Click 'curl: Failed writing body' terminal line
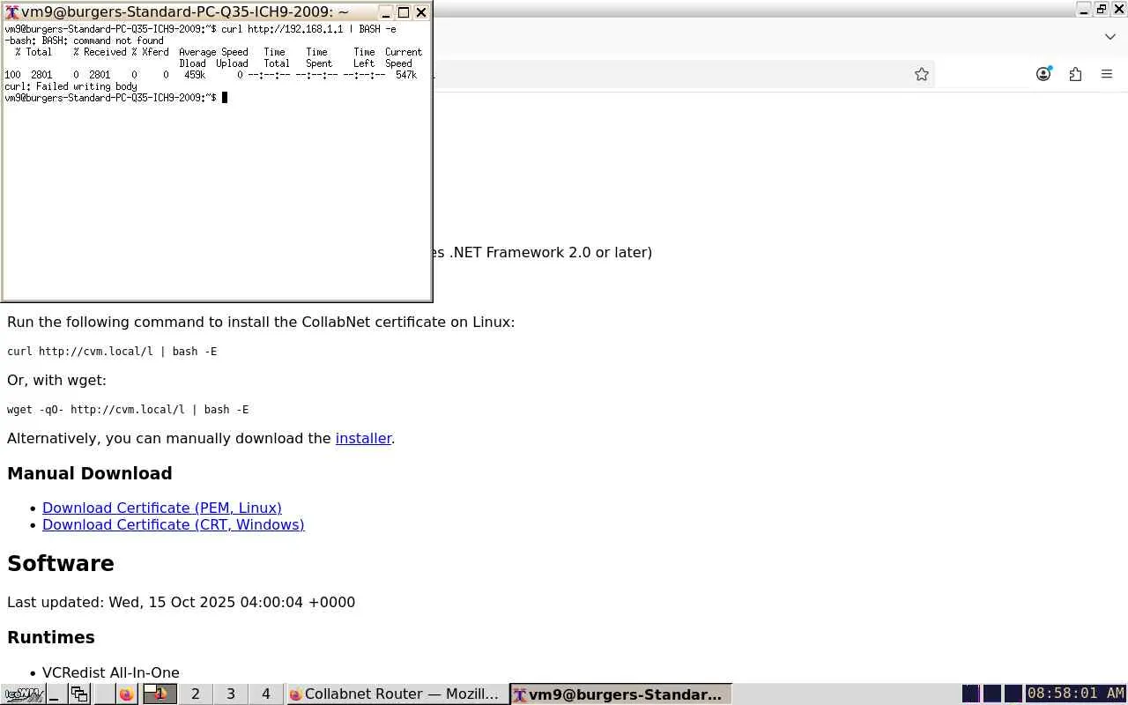Viewport: 1128px width, 705px height. point(70,86)
